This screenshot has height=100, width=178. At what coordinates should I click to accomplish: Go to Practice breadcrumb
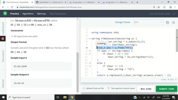pyautogui.click(x=14, y=14)
